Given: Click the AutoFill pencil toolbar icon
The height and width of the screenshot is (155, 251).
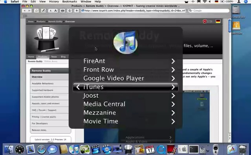Looking at the screenshot, I should pos(43,11).
